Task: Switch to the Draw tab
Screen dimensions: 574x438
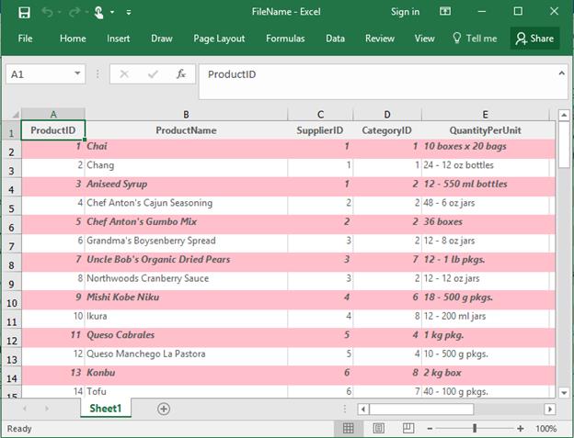Action: [162, 39]
